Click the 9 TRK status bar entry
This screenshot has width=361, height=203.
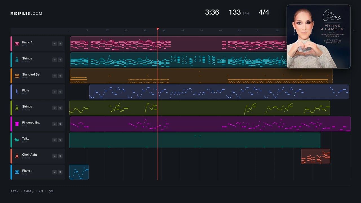click(x=14, y=191)
